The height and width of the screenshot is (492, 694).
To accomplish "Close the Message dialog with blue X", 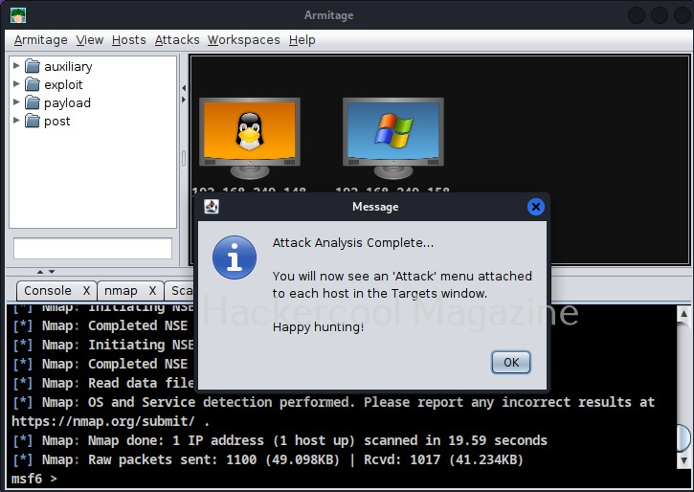I will pos(535,207).
